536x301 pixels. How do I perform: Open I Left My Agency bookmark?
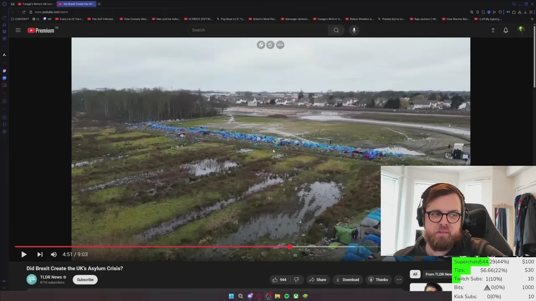488,19
